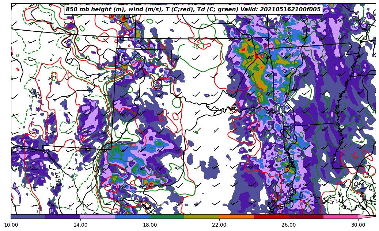Click the black 1420 height contour label
The height and width of the screenshot is (231, 379).
click(x=35, y=93)
